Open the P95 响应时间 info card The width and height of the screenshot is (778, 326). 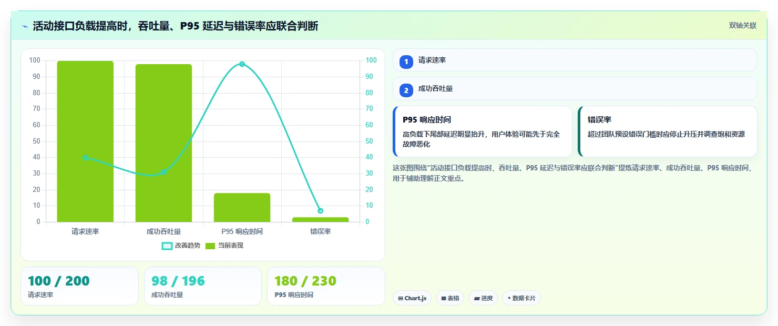(x=482, y=131)
